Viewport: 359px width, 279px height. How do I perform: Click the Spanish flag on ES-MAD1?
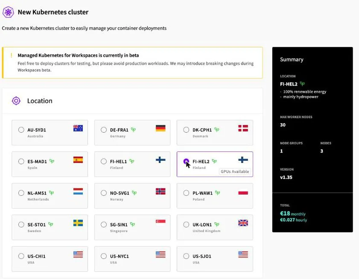(78, 160)
